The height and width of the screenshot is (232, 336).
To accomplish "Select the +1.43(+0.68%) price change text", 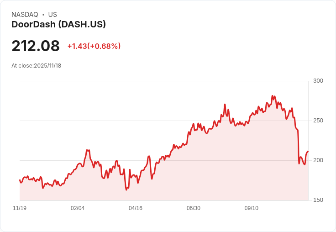I will point(94,46).
